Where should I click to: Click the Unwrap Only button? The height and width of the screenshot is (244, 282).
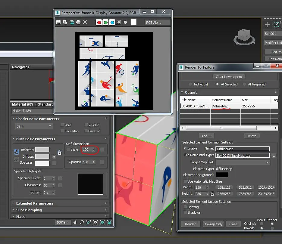point(213,224)
